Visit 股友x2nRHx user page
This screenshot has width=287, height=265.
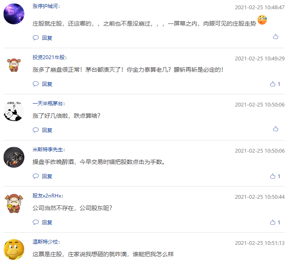[47, 196]
